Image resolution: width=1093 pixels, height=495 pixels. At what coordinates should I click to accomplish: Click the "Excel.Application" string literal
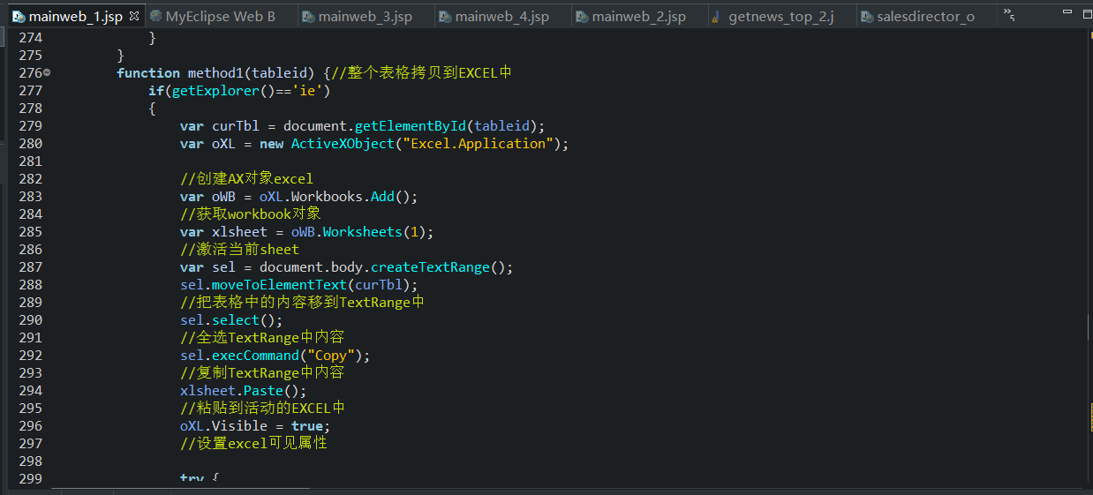[x=480, y=144]
